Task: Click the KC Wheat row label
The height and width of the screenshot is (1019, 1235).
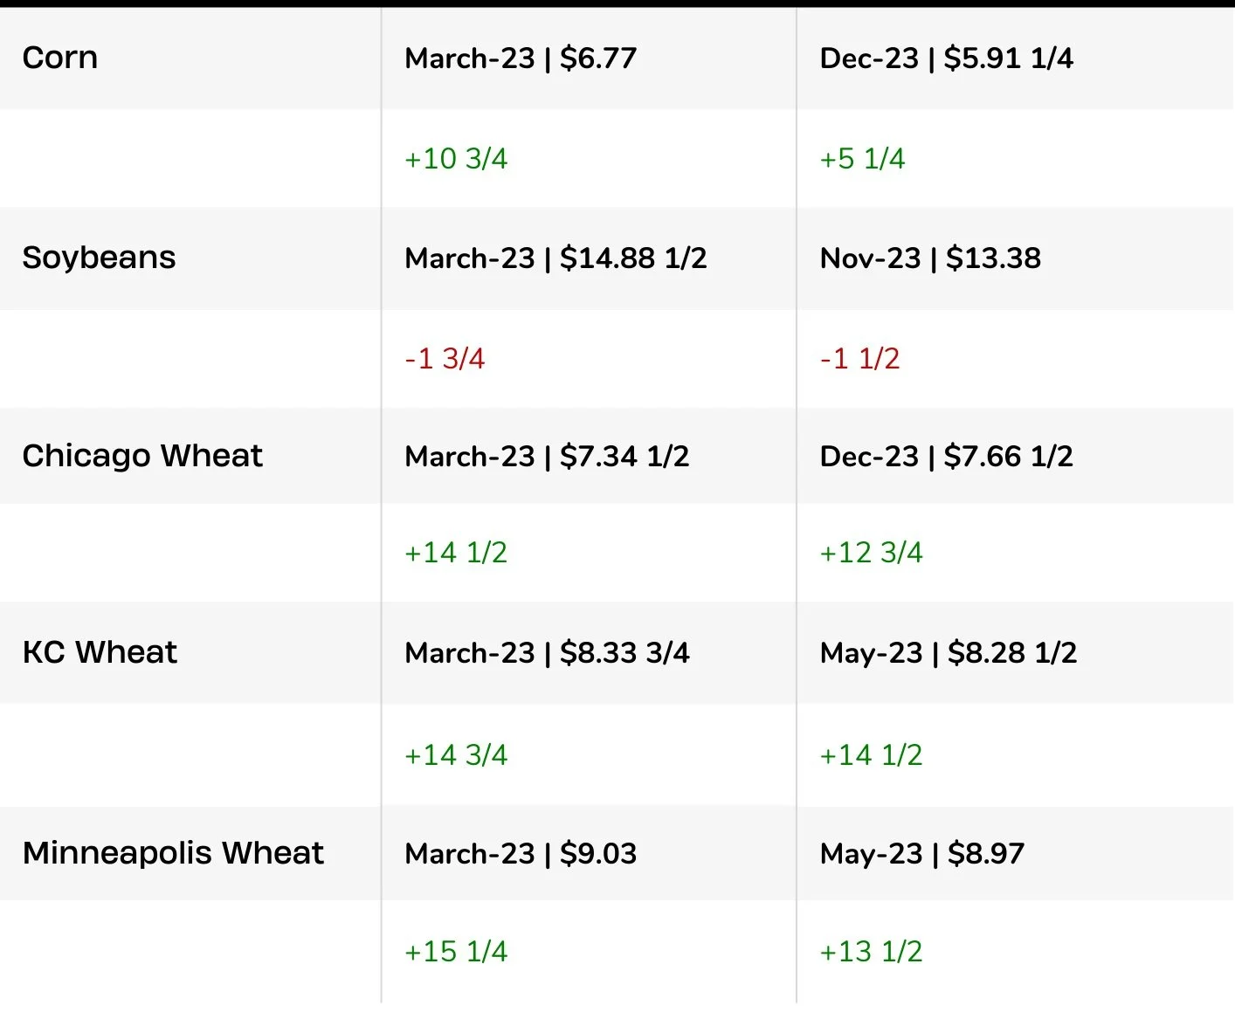Action: (x=100, y=652)
